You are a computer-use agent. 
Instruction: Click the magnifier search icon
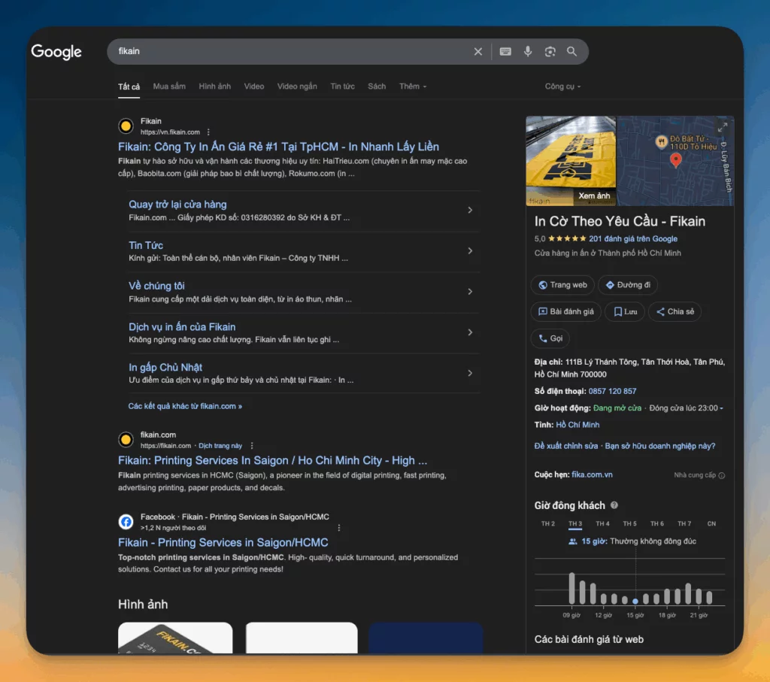pyautogui.click(x=571, y=52)
